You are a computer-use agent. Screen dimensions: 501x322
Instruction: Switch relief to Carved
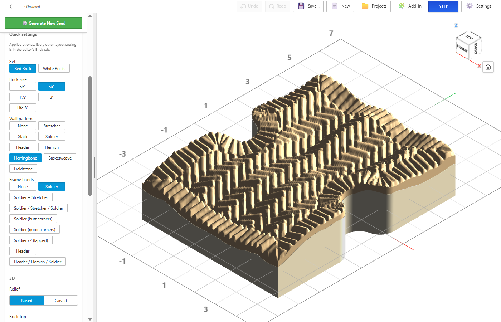(61, 301)
